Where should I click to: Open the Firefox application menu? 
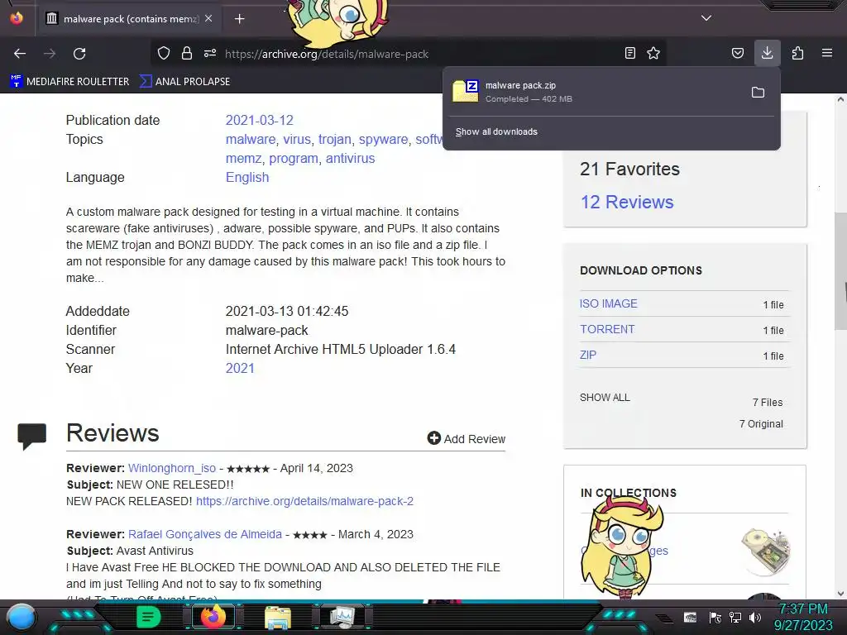click(827, 53)
